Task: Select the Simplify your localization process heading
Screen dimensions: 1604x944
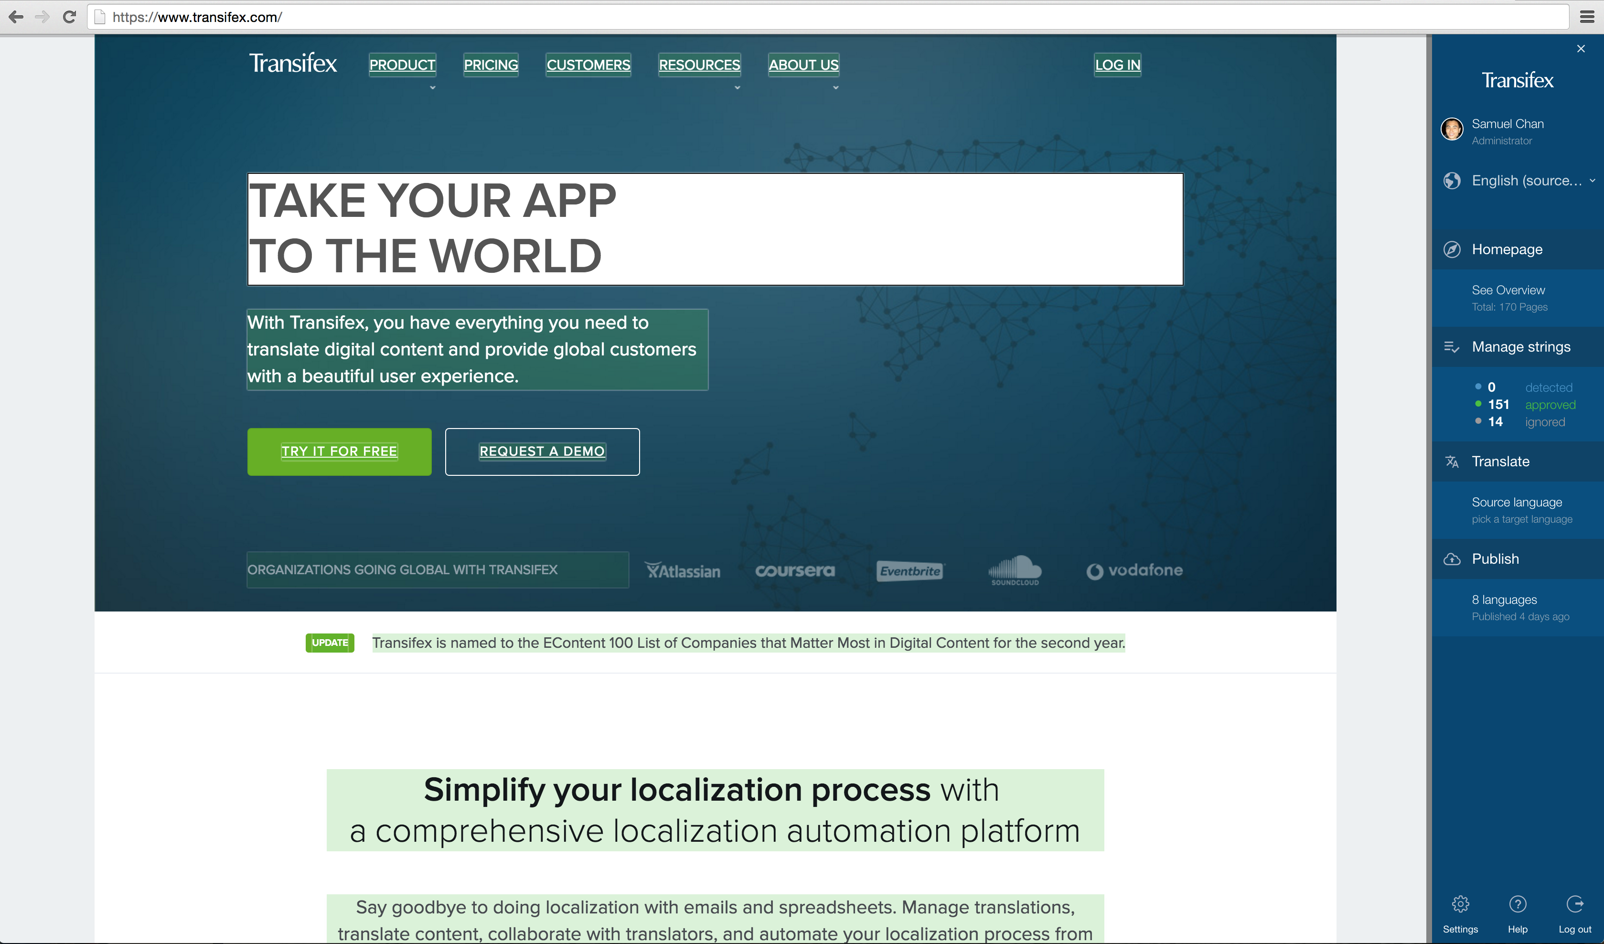Action: click(x=716, y=810)
